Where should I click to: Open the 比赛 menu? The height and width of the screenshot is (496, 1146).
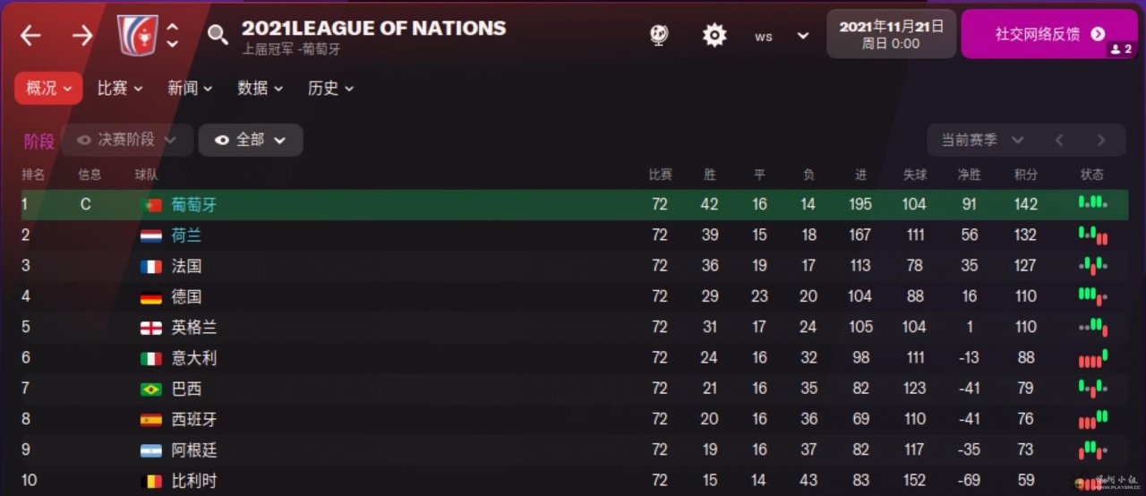tap(119, 88)
